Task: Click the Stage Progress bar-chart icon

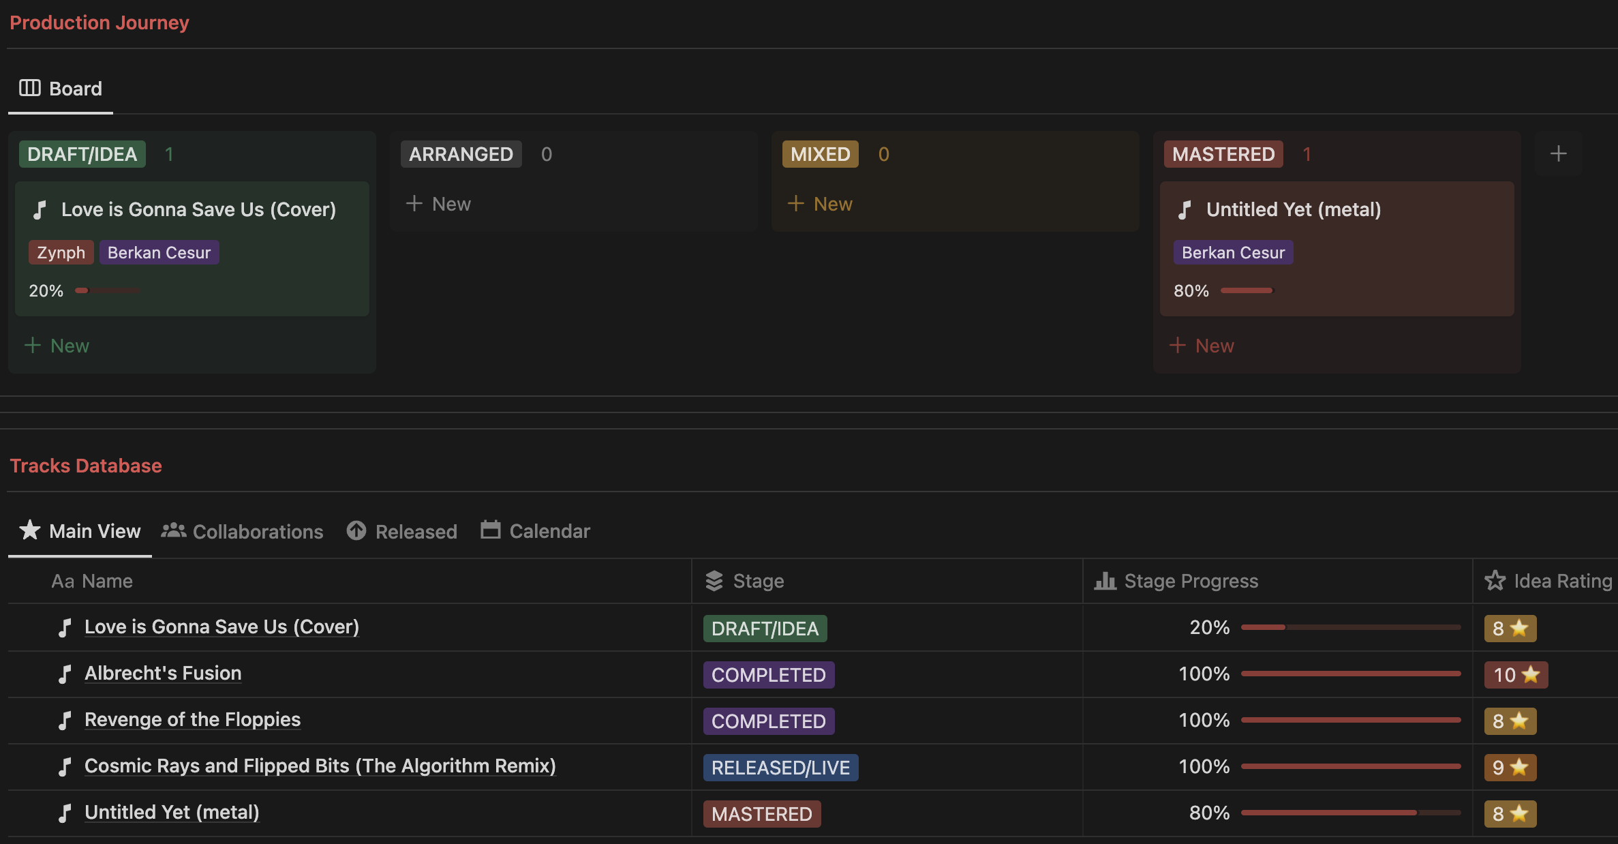Action: (x=1105, y=581)
